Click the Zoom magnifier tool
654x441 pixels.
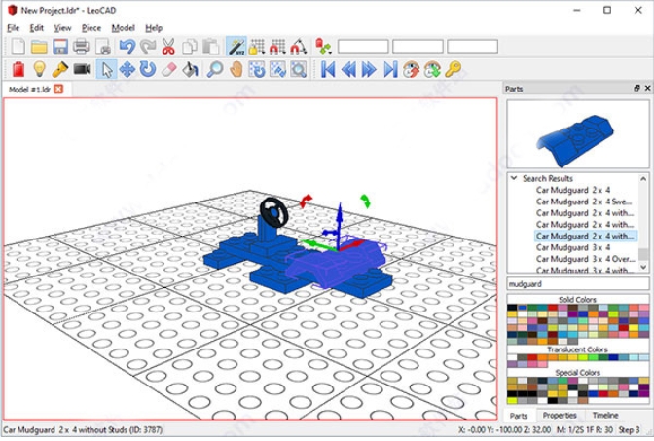[x=213, y=69]
